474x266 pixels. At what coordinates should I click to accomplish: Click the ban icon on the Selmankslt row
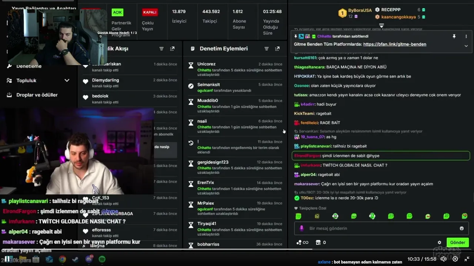coord(191,86)
